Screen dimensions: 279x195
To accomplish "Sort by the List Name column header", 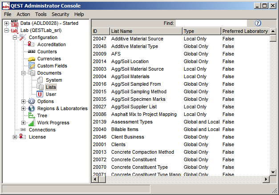I will (x=146, y=32).
